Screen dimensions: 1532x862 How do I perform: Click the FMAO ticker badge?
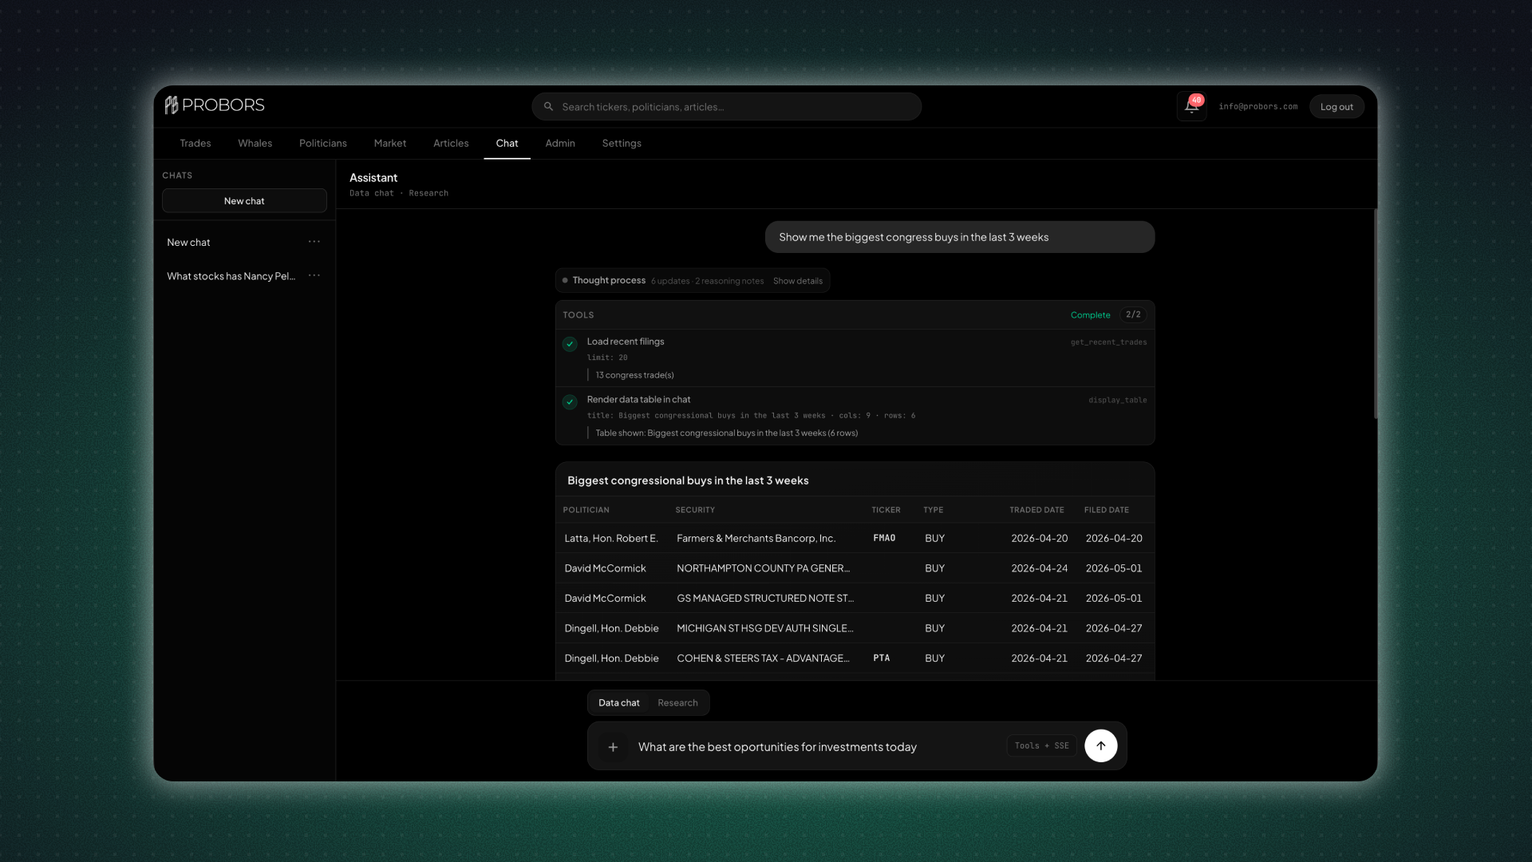pyautogui.click(x=884, y=539)
